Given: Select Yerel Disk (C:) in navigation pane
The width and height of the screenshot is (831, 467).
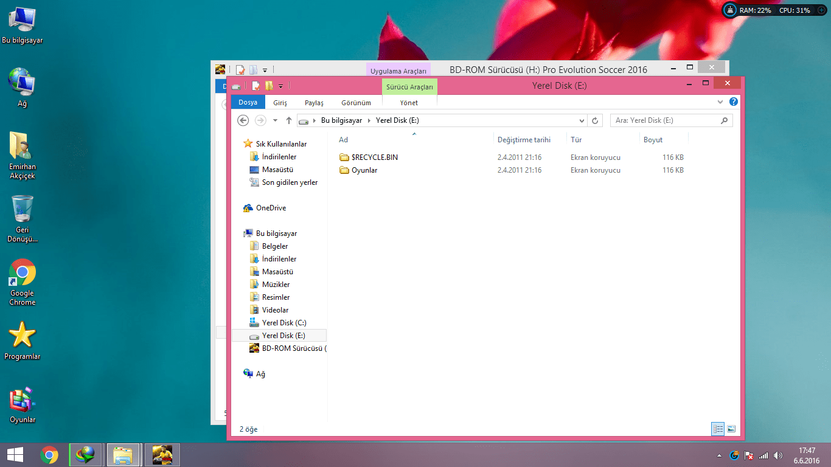Looking at the screenshot, I should click(284, 323).
